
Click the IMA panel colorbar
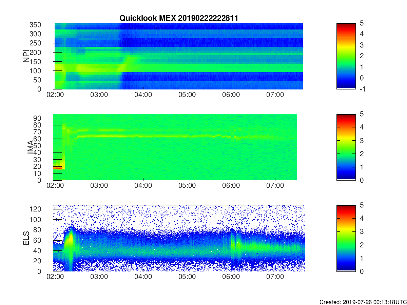346,147
